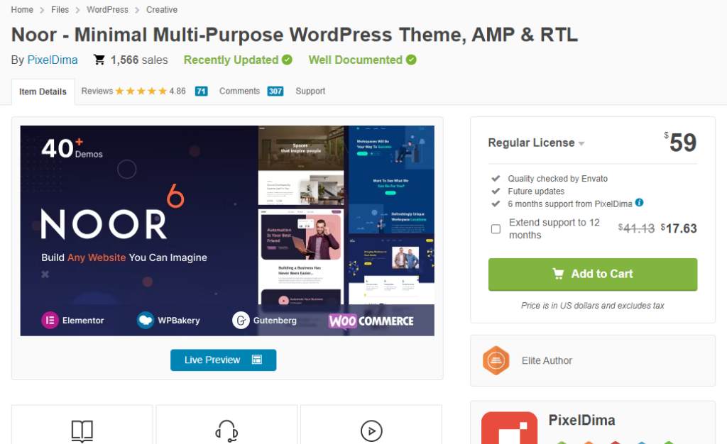Viewport: 727px width, 444px height.
Task: Go to Home breadcrumb
Action: [x=22, y=10]
